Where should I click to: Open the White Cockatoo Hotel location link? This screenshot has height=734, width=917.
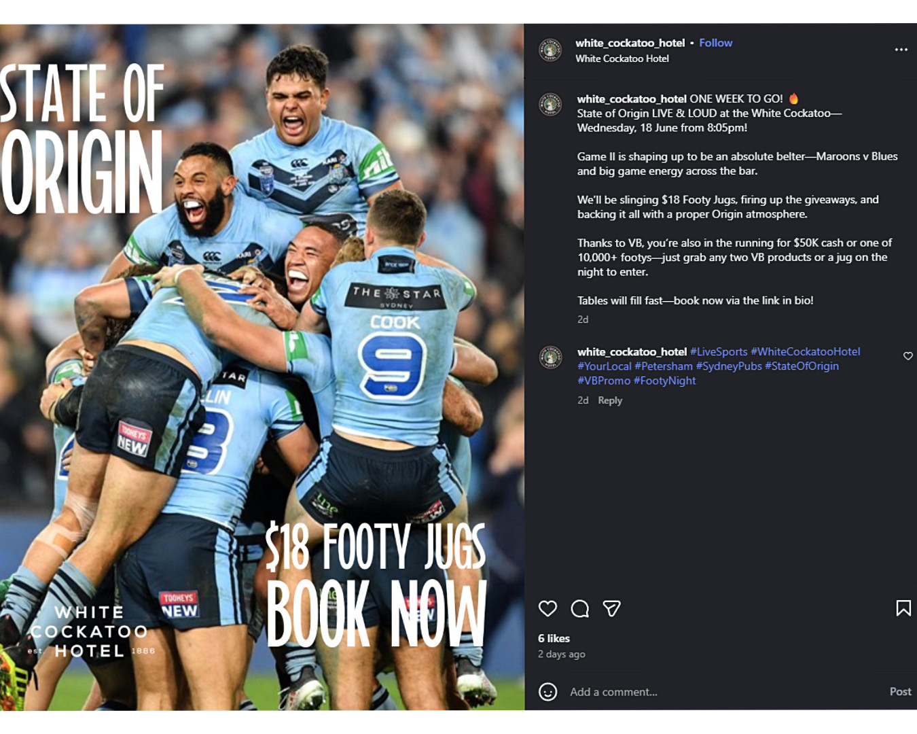tap(622, 58)
